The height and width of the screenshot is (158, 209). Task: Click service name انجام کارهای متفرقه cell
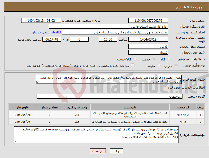pos(130,122)
